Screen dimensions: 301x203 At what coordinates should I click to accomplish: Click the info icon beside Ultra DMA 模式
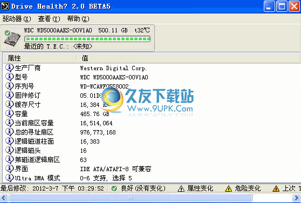(x=9, y=178)
